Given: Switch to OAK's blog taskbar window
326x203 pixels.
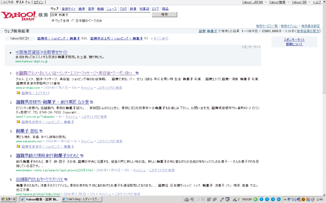Looking at the screenshot, I should click(x=81, y=199).
